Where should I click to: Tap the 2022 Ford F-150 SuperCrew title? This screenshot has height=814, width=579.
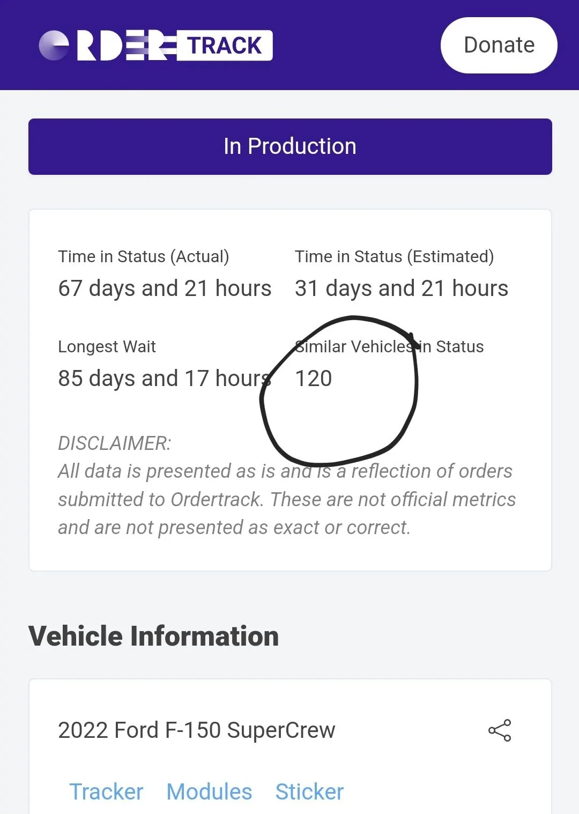tap(196, 730)
